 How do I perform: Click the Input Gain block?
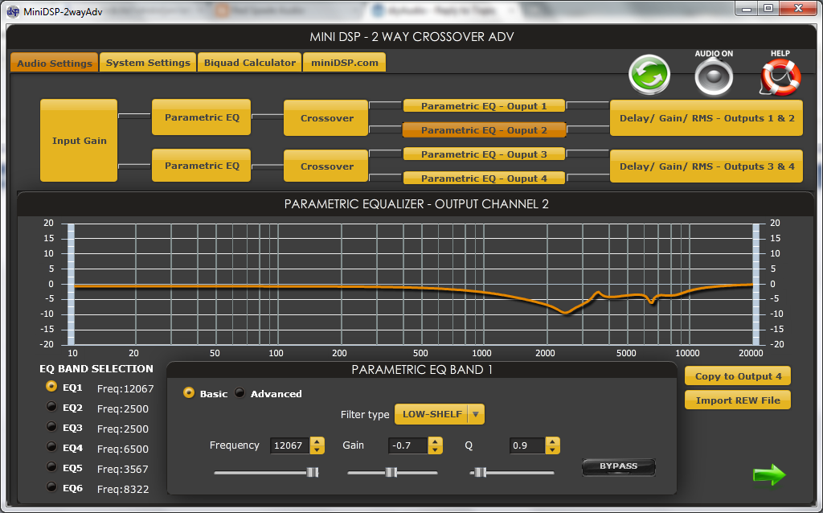click(x=79, y=140)
